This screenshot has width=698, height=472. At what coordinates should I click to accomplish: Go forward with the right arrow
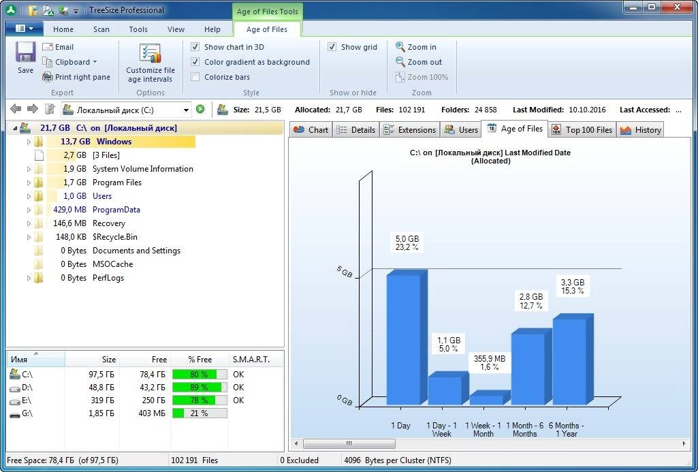[33, 109]
